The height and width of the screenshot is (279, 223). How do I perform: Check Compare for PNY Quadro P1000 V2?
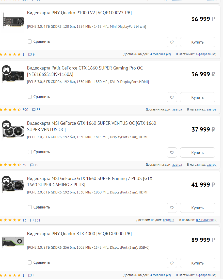click(30, 41)
